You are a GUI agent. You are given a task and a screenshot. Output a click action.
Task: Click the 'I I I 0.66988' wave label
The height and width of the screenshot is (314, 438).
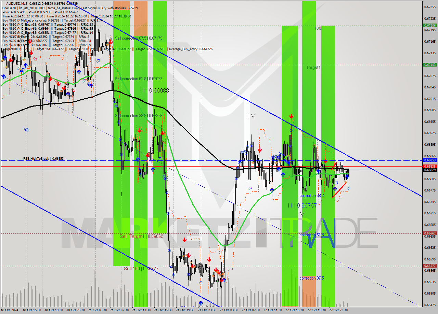click(154, 90)
